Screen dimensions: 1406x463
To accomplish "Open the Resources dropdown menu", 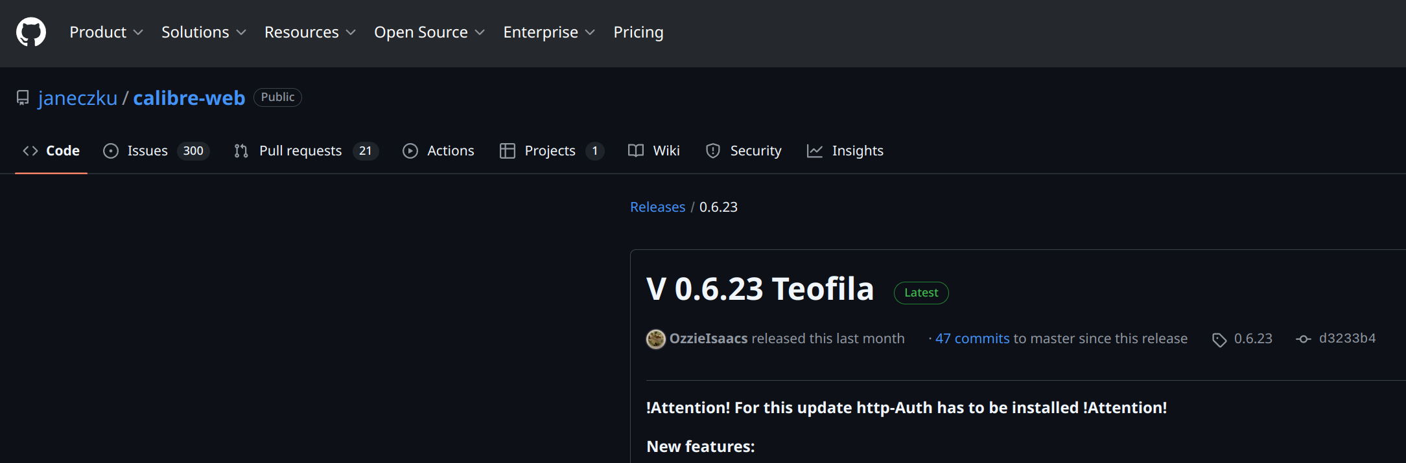I will [310, 32].
